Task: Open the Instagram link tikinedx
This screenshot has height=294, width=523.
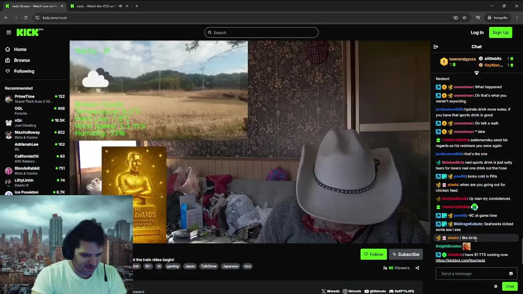Action: coord(352,291)
